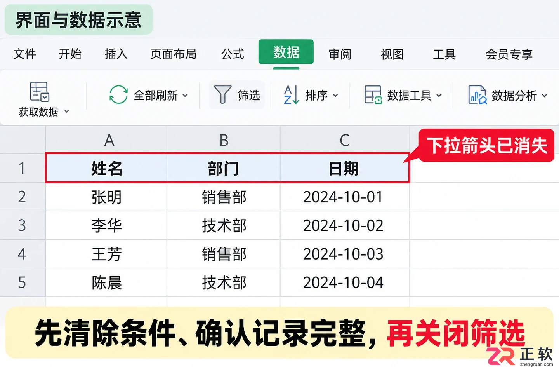The image size is (559, 373).
Task: Toggle the 筛选 filter button text
Action: coord(249,95)
